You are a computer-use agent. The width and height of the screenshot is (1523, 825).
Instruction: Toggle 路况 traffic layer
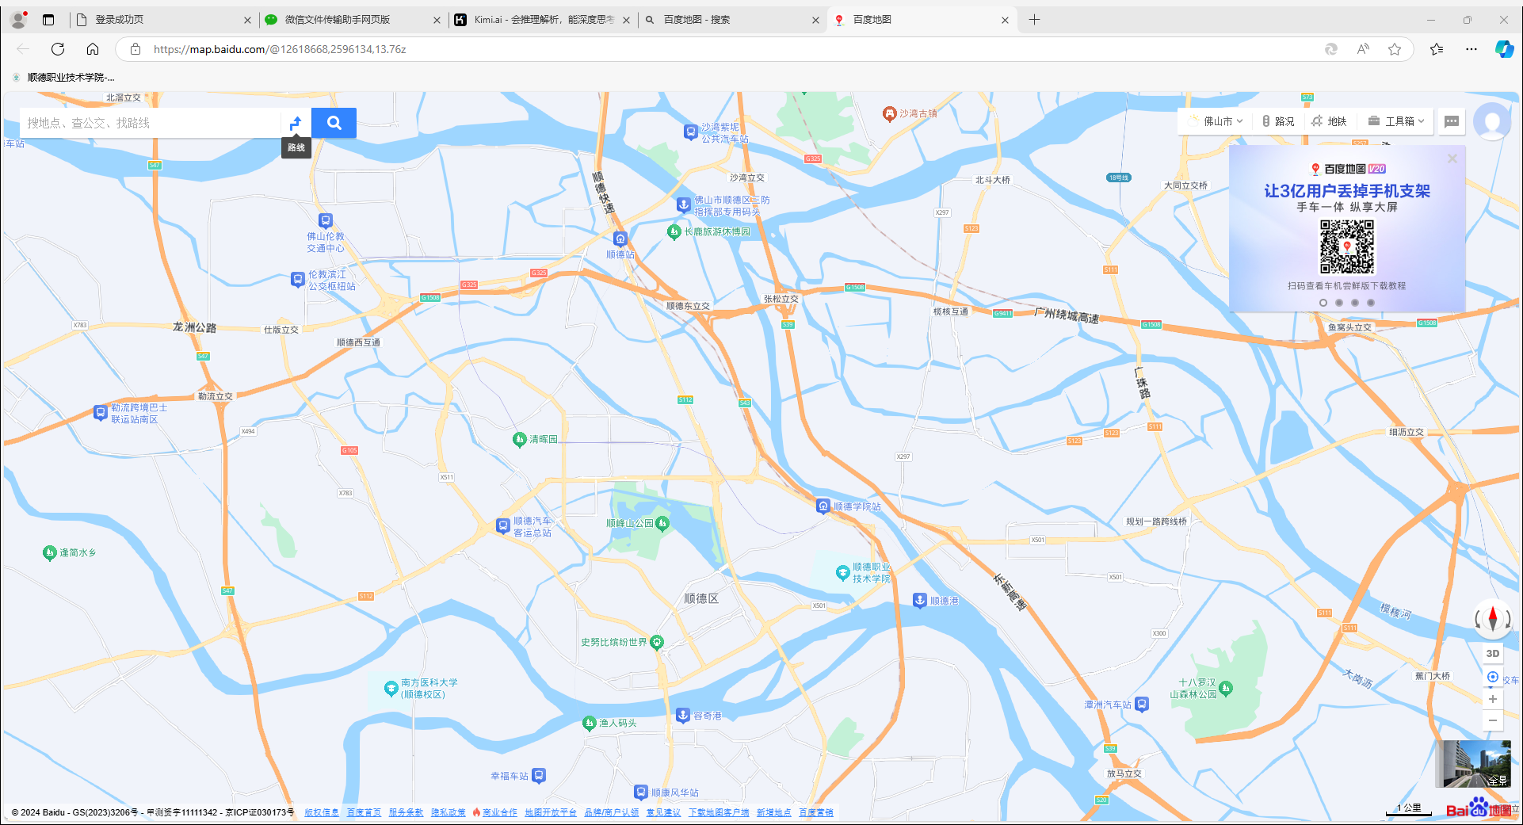[1278, 121]
